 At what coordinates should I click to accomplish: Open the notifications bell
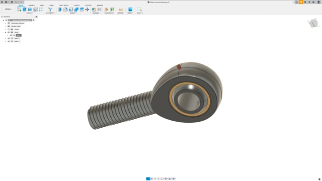(309, 2)
